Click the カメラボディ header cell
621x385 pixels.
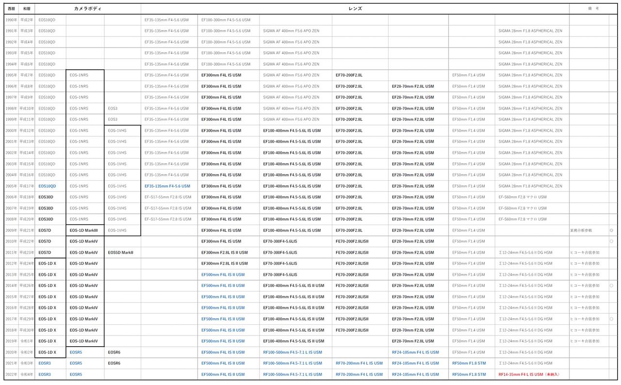click(88, 9)
